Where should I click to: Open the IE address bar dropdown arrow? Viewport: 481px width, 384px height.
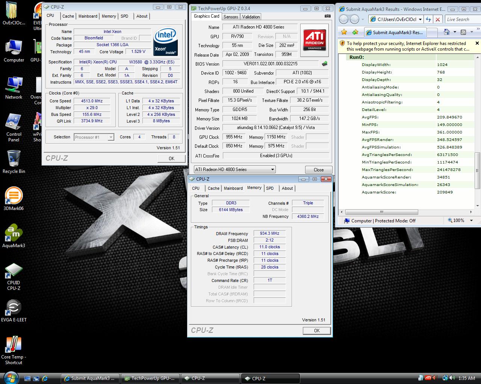pos(420,19)
